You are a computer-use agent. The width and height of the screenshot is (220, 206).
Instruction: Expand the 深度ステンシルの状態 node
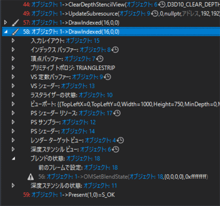[13, 186]
